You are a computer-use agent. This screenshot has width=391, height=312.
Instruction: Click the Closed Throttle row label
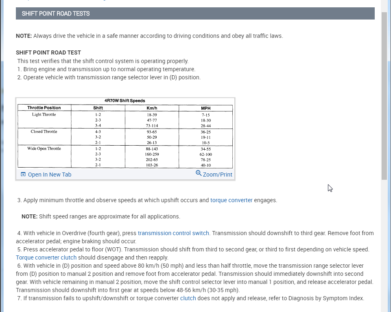tap(44, 131)
